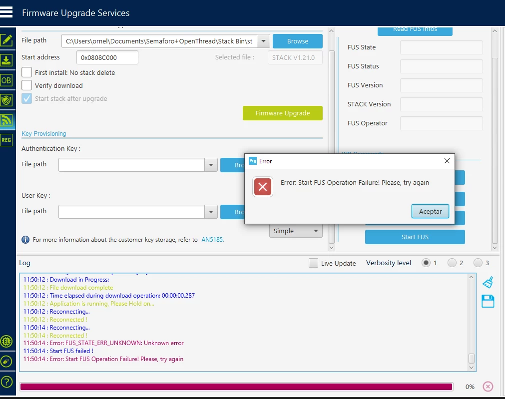Click log scrollbar up arrow
The width and height of the screenshot is (505, 399).
[x=471, y=277]
